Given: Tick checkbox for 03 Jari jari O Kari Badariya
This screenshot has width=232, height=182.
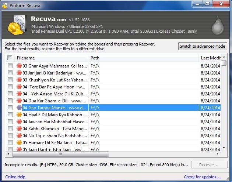Looking at the screenshot, I should 10,73.
